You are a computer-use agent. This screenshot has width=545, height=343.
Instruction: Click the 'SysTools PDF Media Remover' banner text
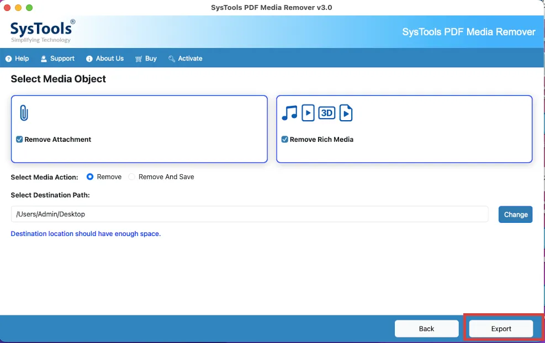(469, 32)
